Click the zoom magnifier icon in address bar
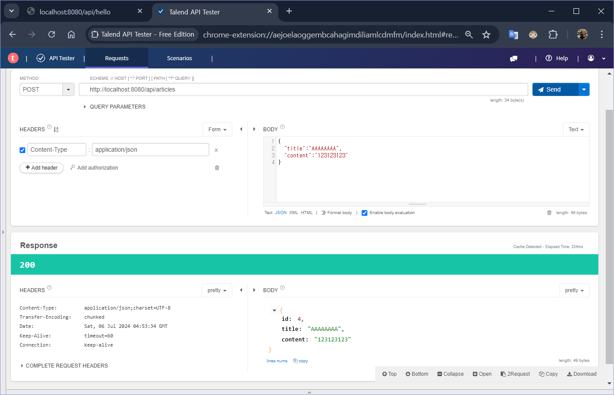This screenshot has height=395, width=614. coord(469,34)
